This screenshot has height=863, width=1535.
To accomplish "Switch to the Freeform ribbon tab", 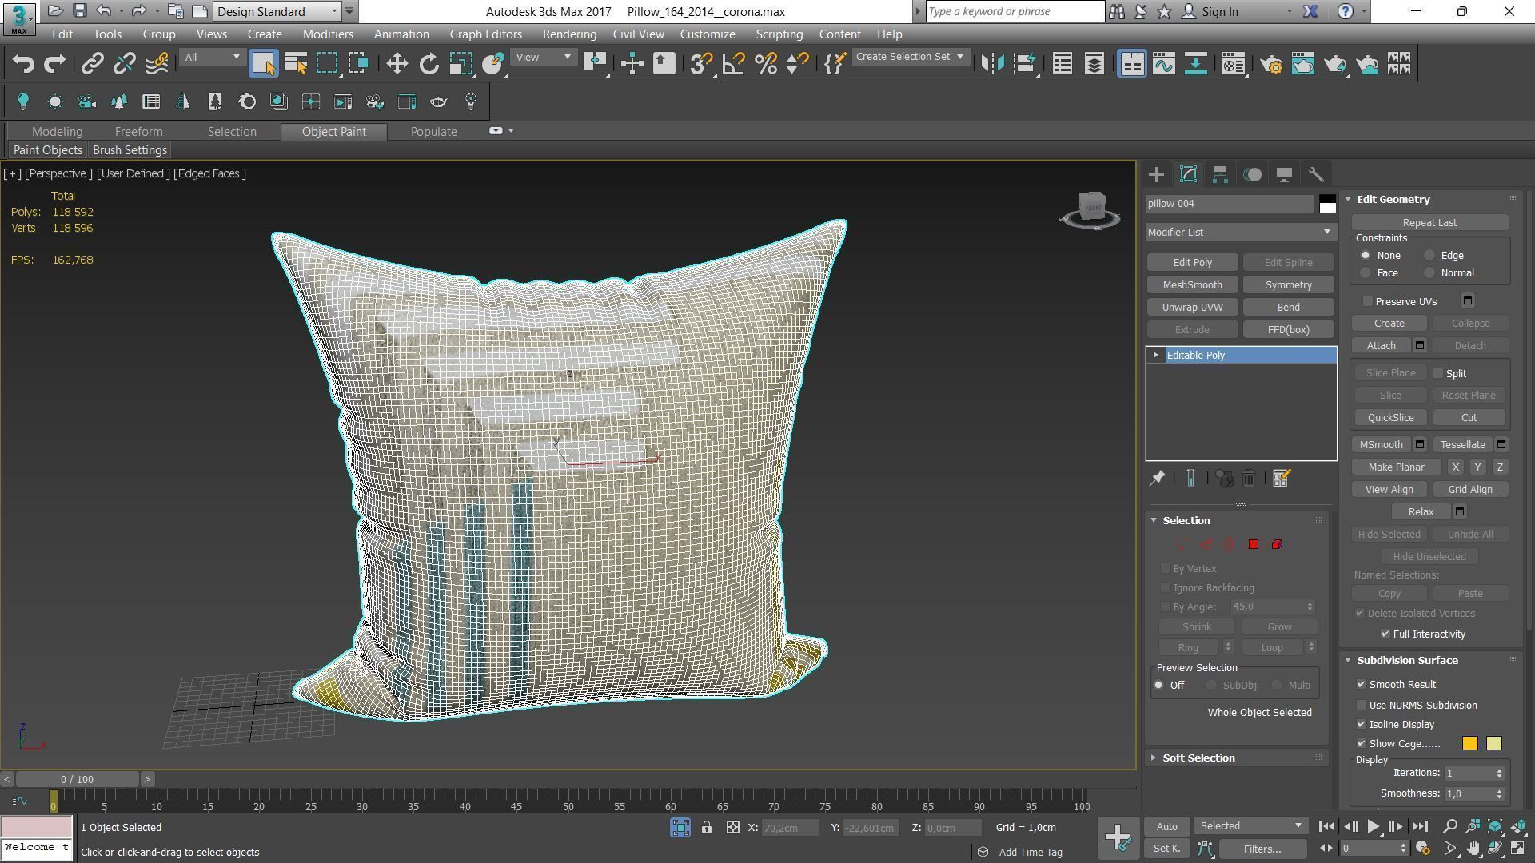I will pos(138,132).
